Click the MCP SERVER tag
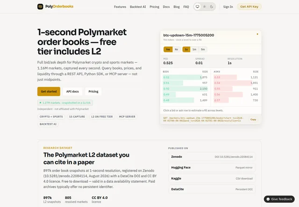This screenshot has height=207, width=299. (x=127, y=117)
